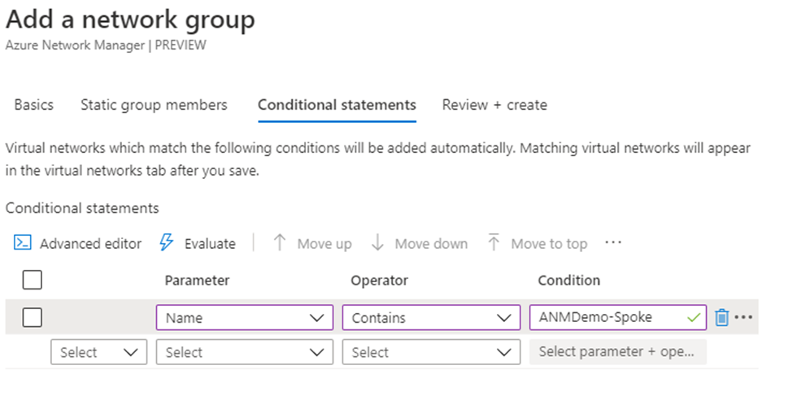
Task: Click the disabled Select parameter condition field
Action: tap(617, 352)
